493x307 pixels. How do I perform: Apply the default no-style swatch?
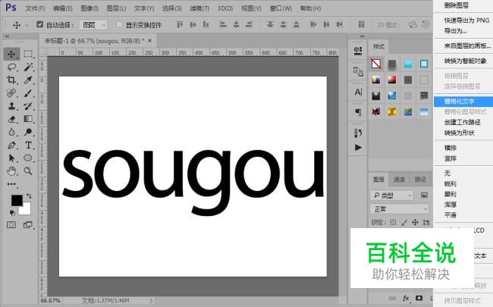(x=376, y=64)
